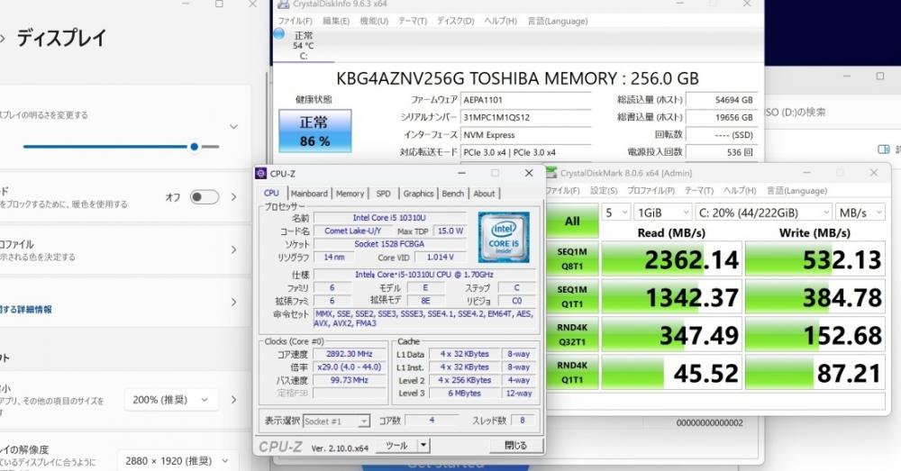Run the SEQ1M Q1T1 benchmark
Image resolution: width=901 pixels, height=471 pixels.
572,296
